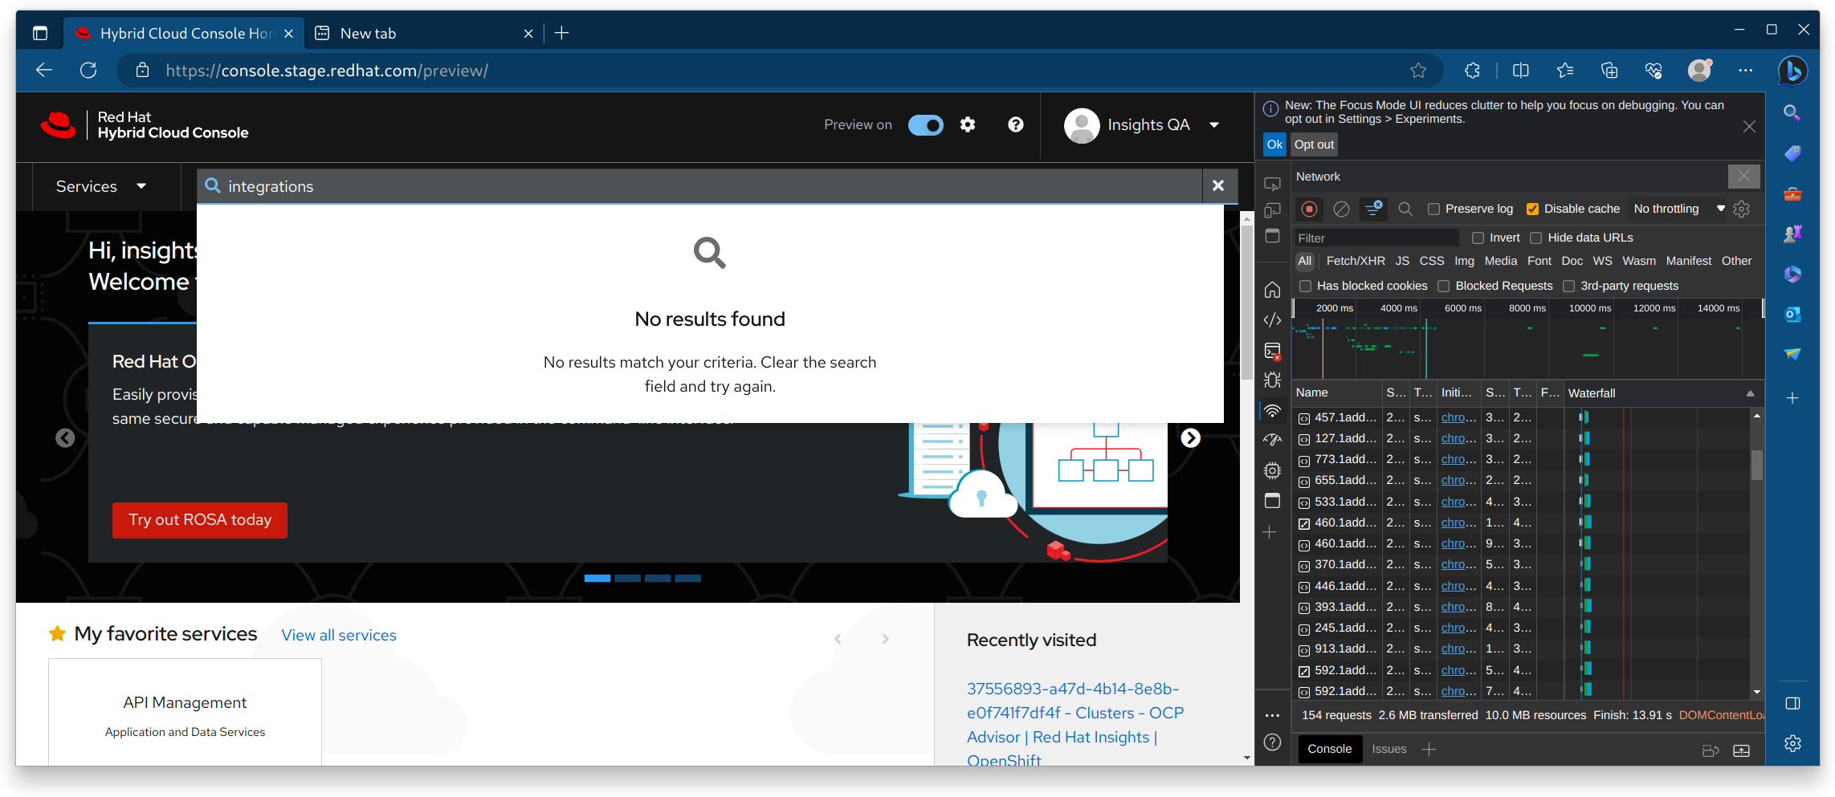Expand the Services dropdown menu

tap(101, 186)
